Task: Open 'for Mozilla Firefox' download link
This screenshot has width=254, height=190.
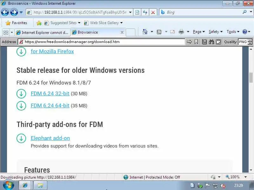Action: (52, 51)
